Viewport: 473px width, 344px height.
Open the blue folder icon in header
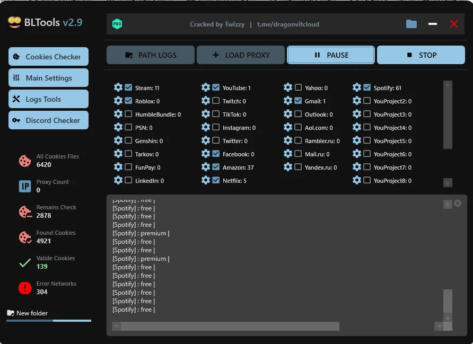pyautogui.click(x=411, y=24)
